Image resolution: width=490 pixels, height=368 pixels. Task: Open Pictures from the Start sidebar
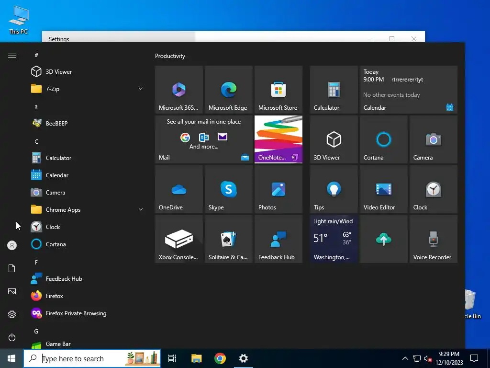pos(12,291)
